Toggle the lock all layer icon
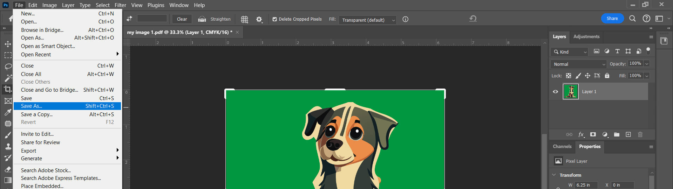This screenshot has height=189, width=673. tap(607, 76)
